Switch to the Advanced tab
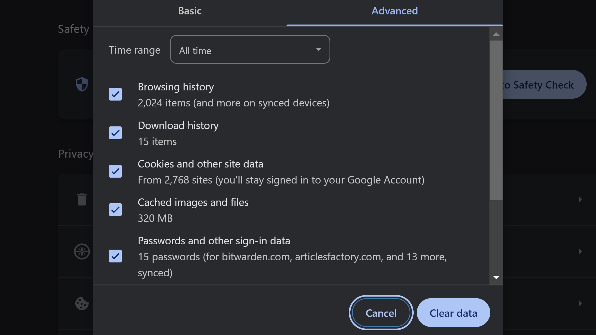 (x=394, y=10)
